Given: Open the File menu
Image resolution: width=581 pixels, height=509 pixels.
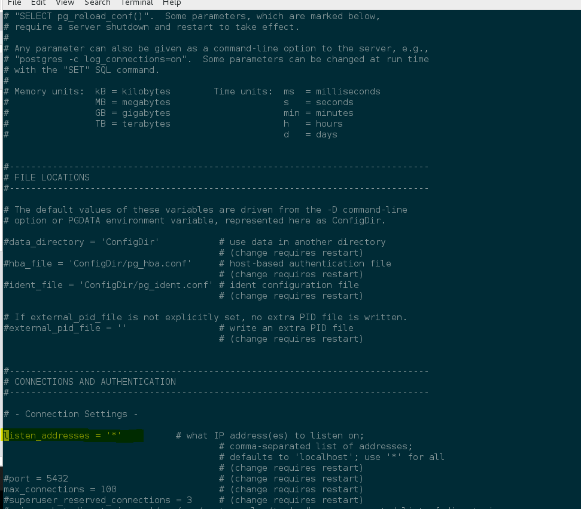Looking at the screenshot, I should pos(14,3).
